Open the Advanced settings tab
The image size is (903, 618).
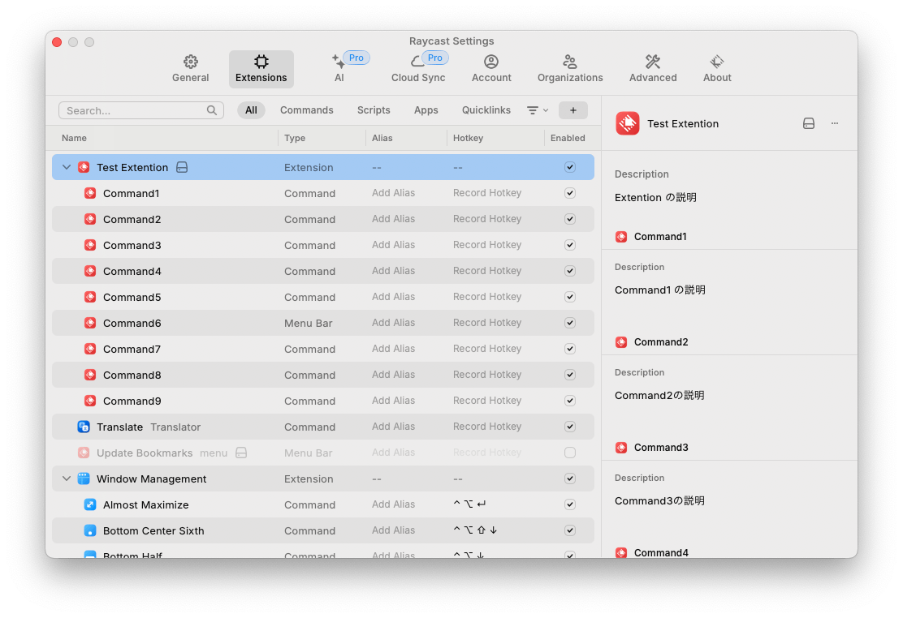click(x=653, y=69)
